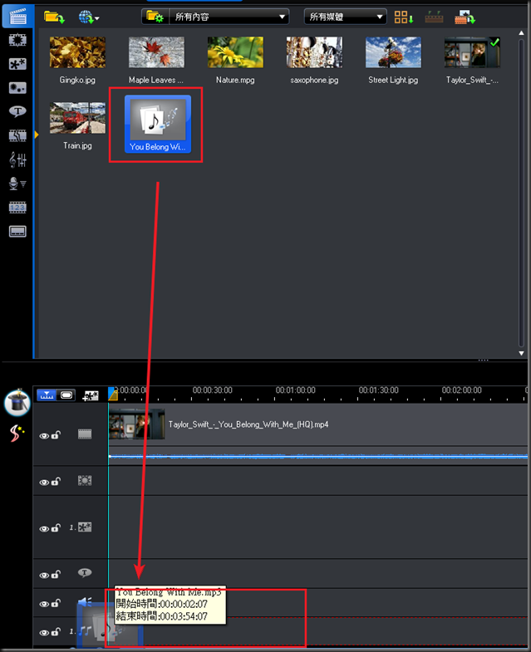Select the You Belong With Me audio clip
This screenshot has height=652, width=531.
point(157,124)
